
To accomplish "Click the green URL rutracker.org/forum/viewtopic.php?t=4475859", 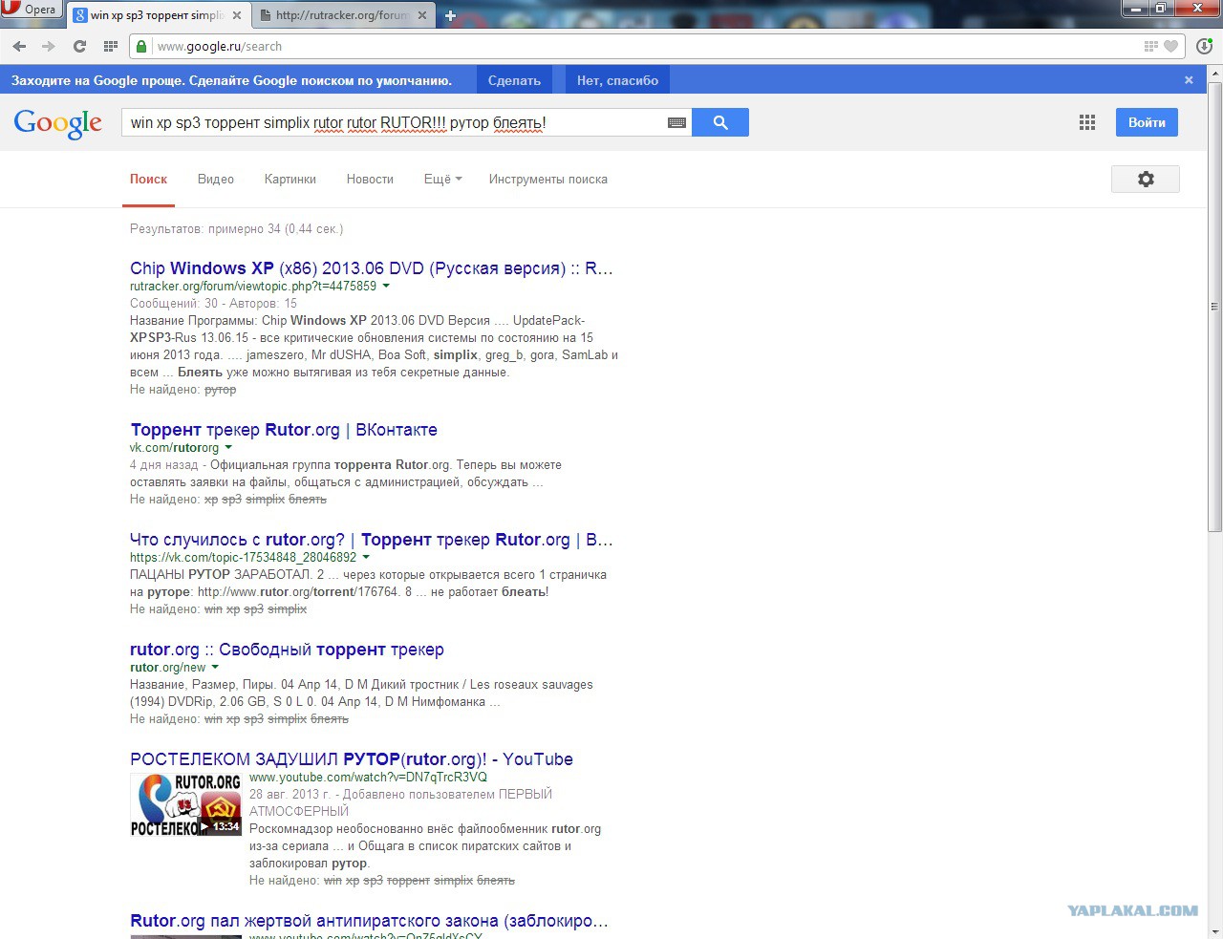I will coord(253,286).
